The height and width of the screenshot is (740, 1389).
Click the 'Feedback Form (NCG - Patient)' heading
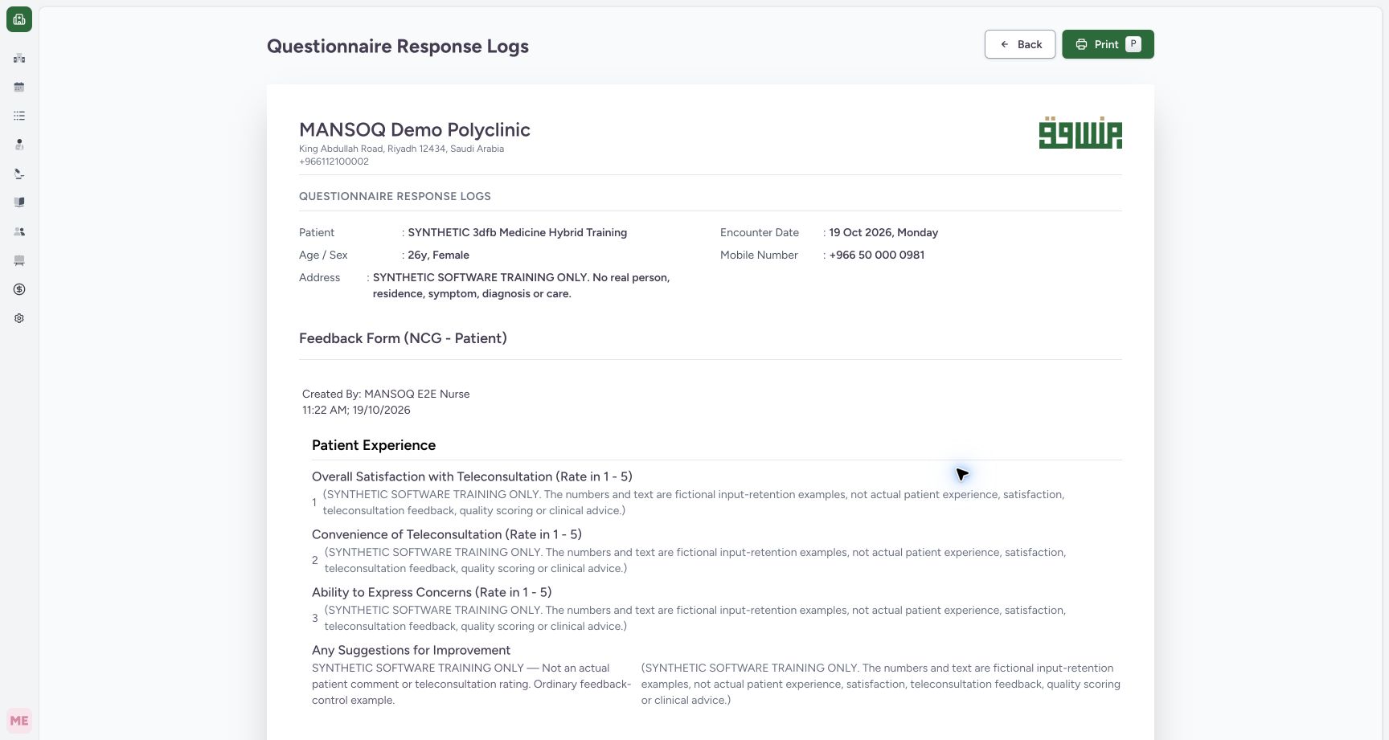[403, 338]
